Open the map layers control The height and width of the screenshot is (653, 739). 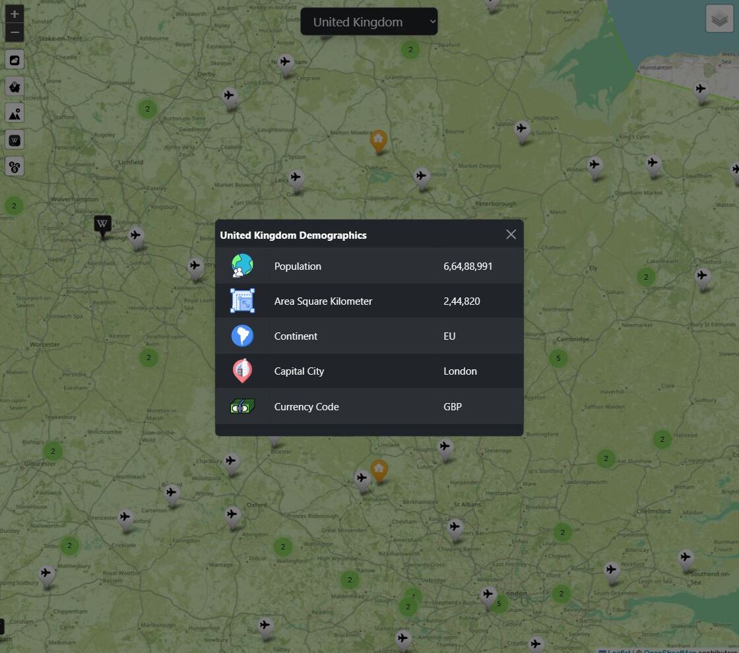[x=719, y=18]
